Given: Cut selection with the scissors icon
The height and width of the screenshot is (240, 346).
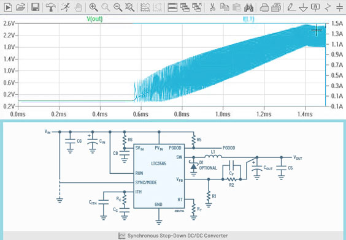Looking at the screenshot, I should [x=212, y=7].
